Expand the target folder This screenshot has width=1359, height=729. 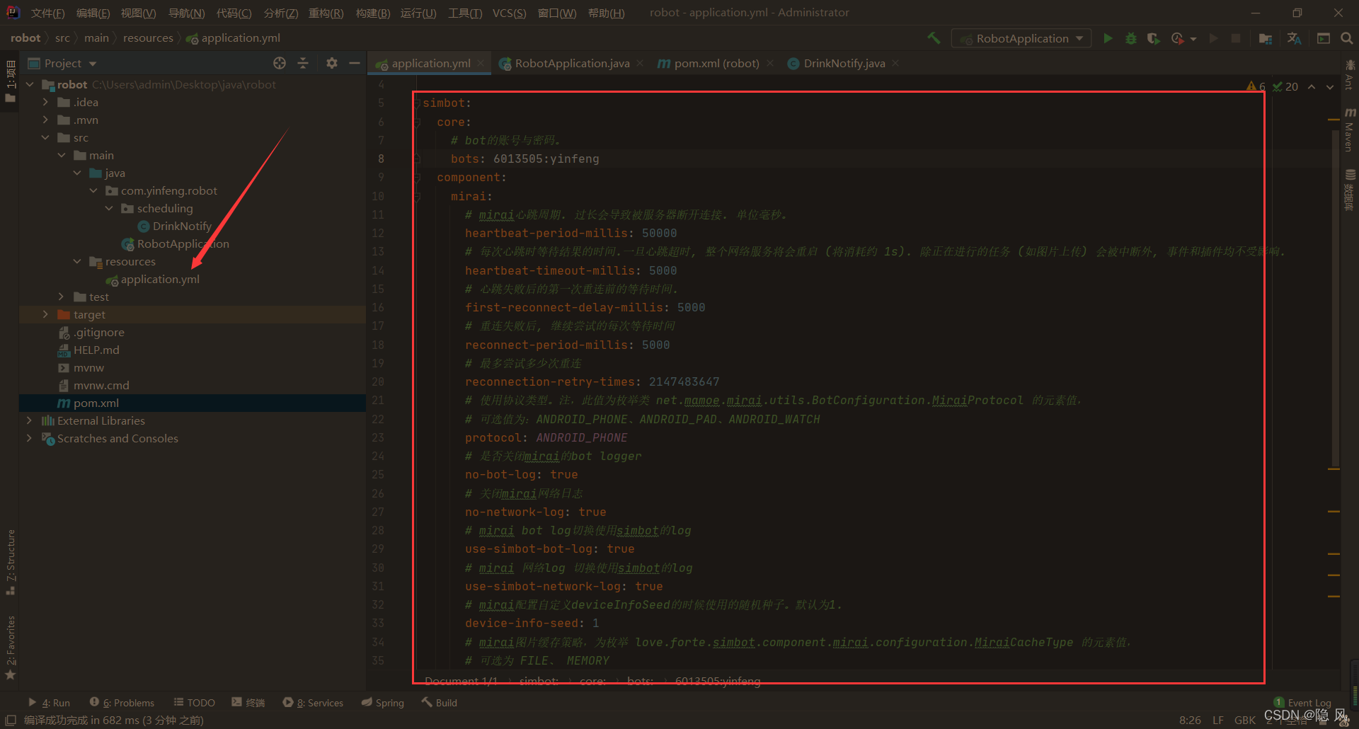(x=45, y=314)
